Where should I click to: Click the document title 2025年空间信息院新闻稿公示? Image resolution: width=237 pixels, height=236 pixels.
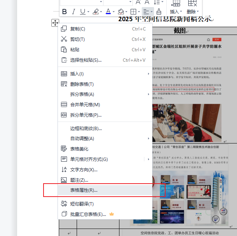click(165, 19)
